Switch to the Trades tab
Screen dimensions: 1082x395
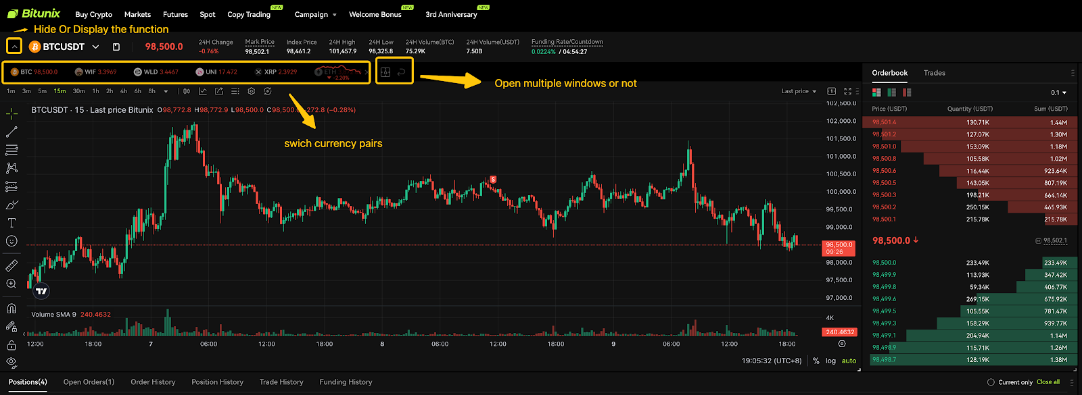[935, 73]
